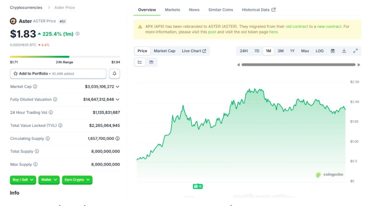Screen dimensions: 372x206
Task: Select the 24H time range
Action: pyautogui.click(x=244, y=51)
